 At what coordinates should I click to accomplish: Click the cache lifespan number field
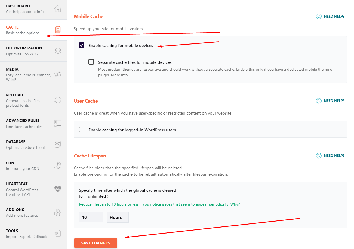[x=91, y=217]
